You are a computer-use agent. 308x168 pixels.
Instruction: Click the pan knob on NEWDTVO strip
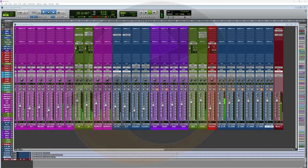[98, 80]
